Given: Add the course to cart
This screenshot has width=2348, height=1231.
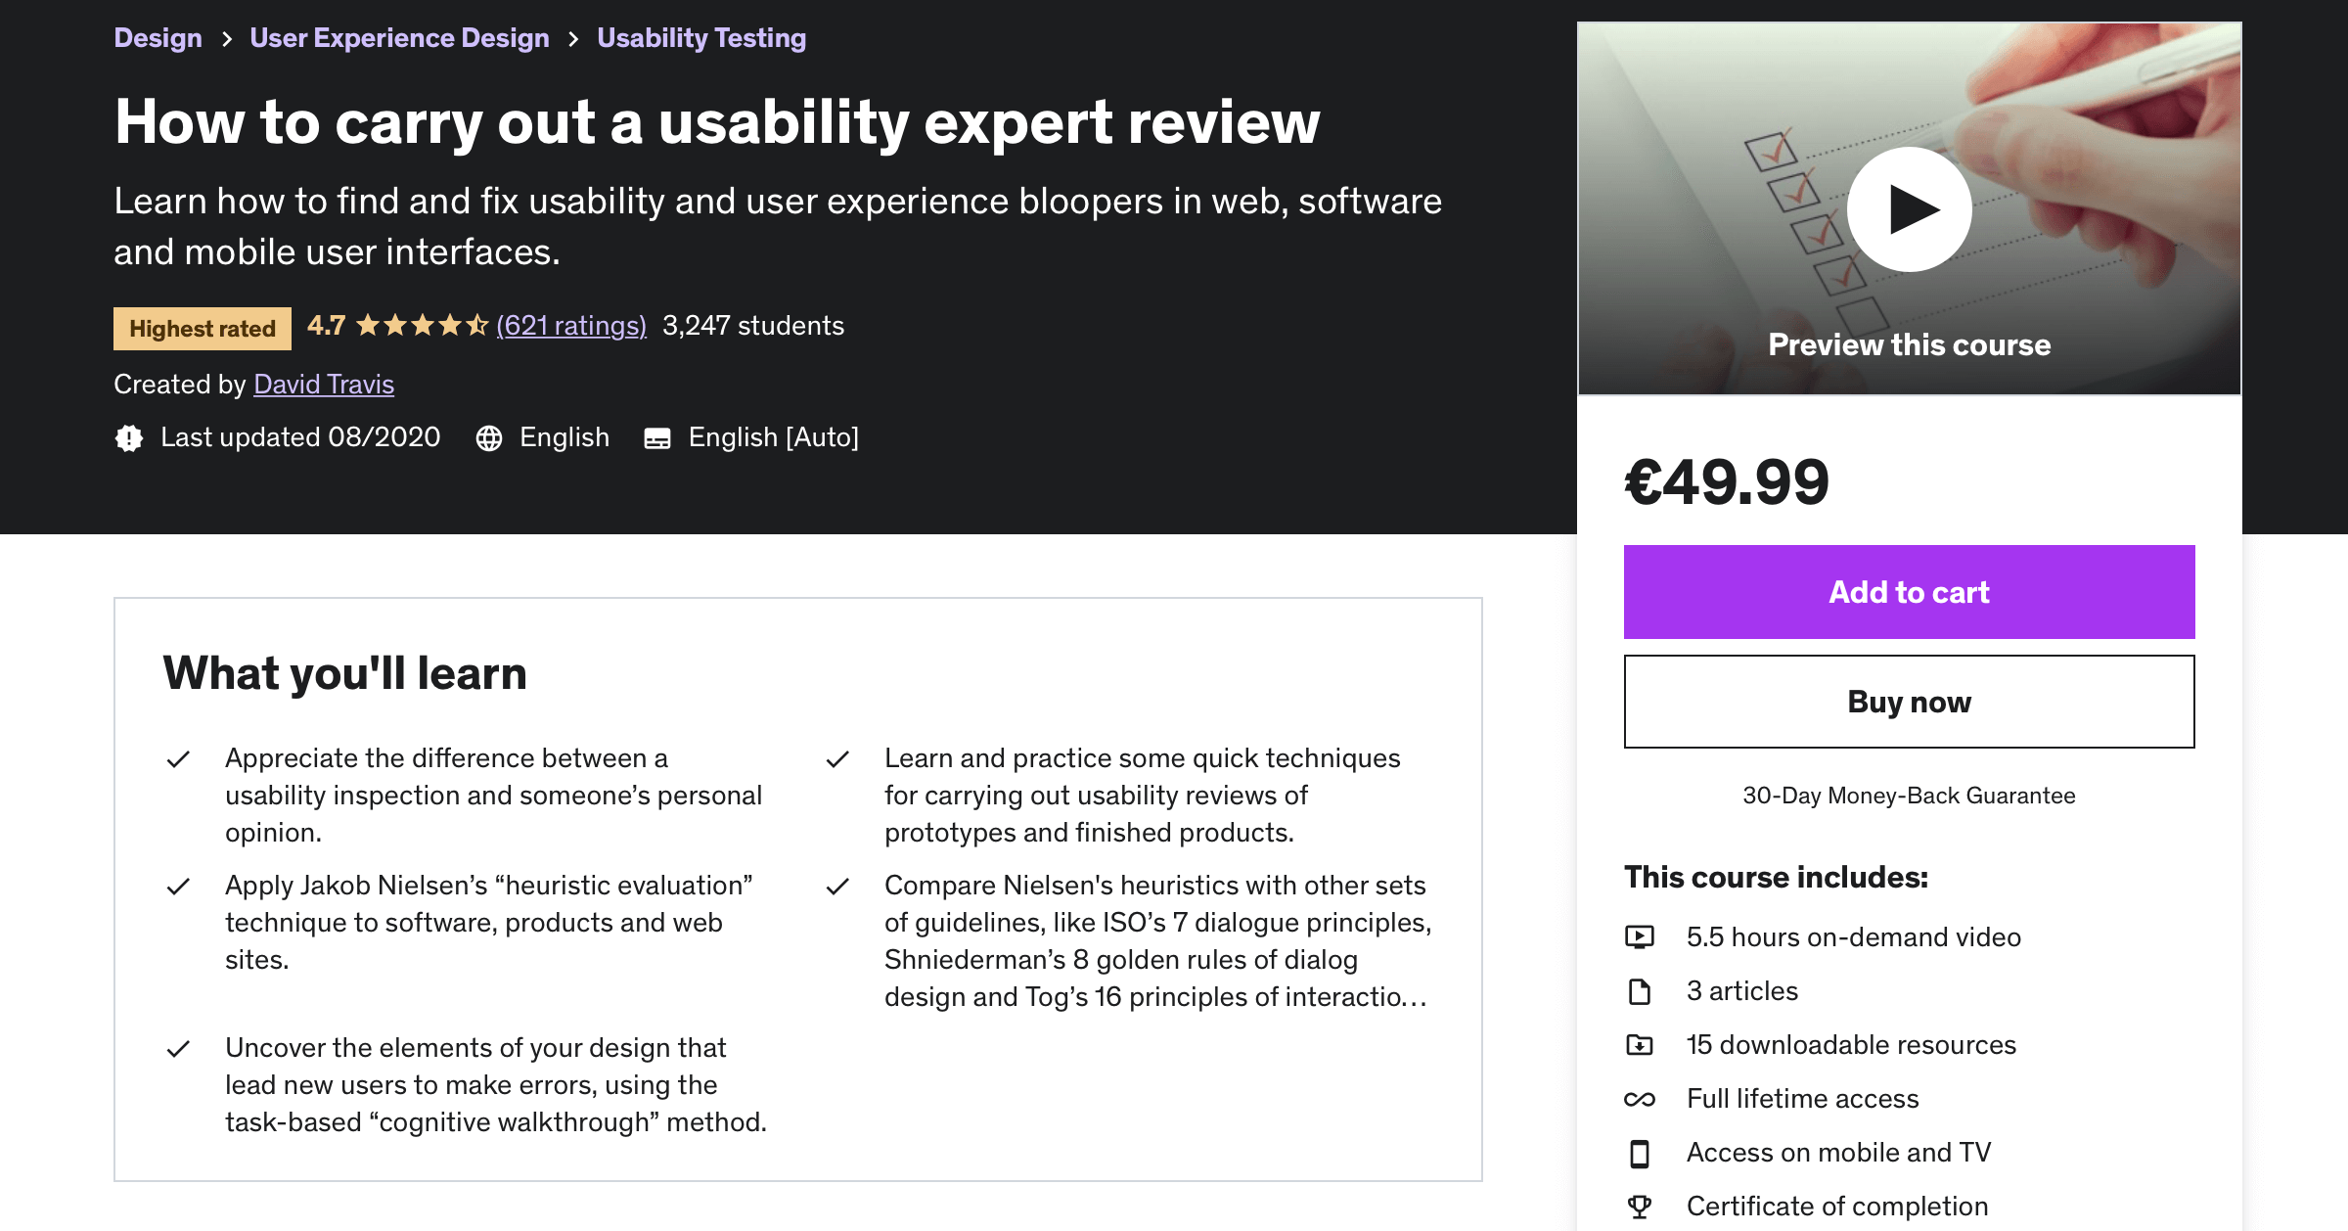Looking at the screenshot, I should pyautogui.click(x=1909, y=592).
